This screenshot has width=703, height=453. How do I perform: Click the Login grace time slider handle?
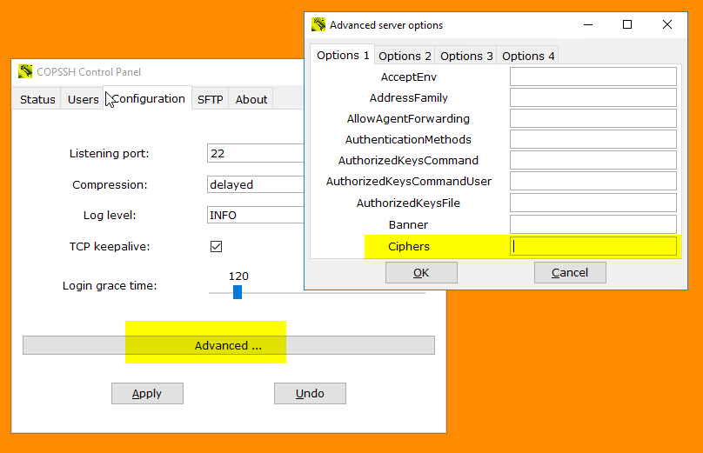[238, 292]
